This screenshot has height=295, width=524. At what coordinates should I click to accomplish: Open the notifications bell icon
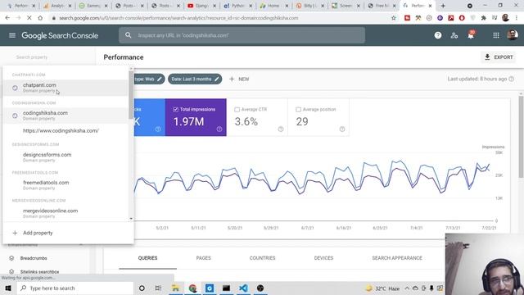point(471,34)
